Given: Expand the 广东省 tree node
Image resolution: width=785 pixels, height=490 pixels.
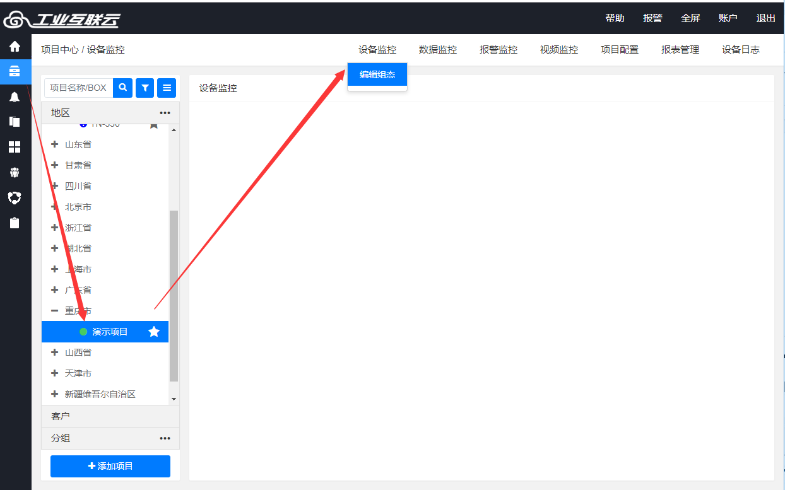Looking at the screenshot, I should coord(54,290).
